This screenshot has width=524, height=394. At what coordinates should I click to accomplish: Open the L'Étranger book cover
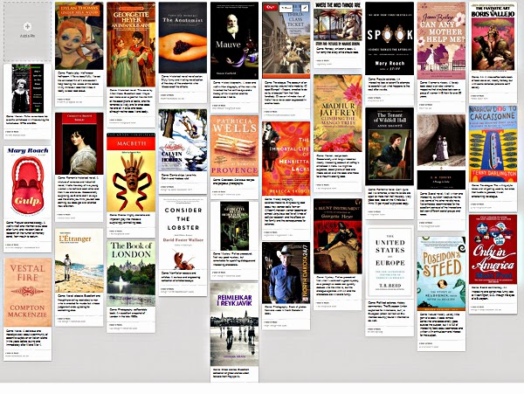79,260
